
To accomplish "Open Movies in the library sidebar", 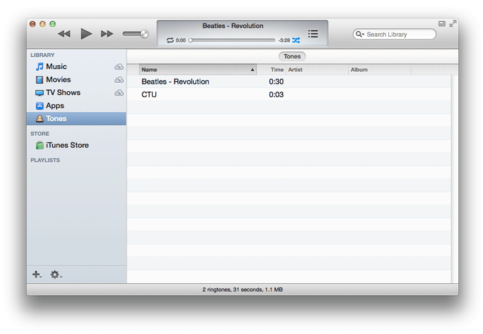I will (x=58, y=80).
